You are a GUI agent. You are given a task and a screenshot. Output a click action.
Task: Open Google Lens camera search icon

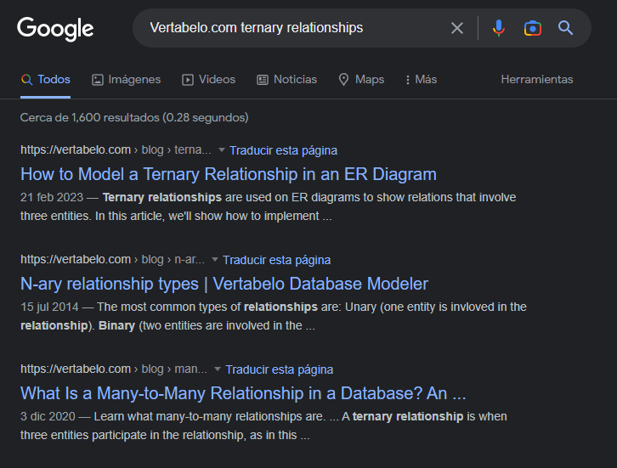[x=532, y=28]
